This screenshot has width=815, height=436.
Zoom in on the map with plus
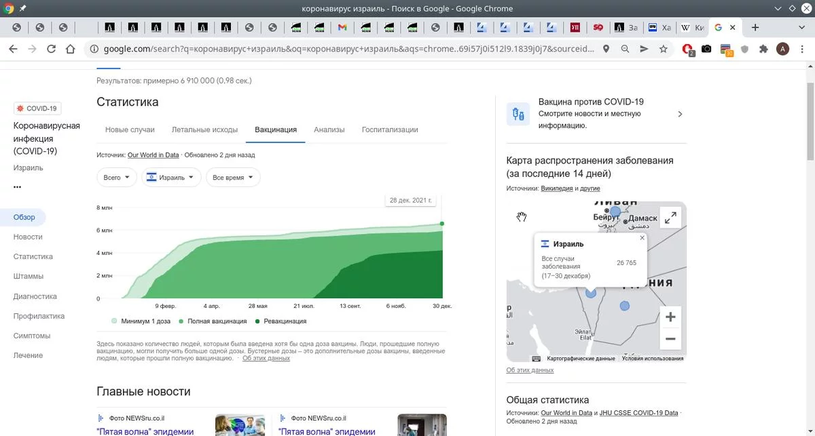[x=670, y=317]
